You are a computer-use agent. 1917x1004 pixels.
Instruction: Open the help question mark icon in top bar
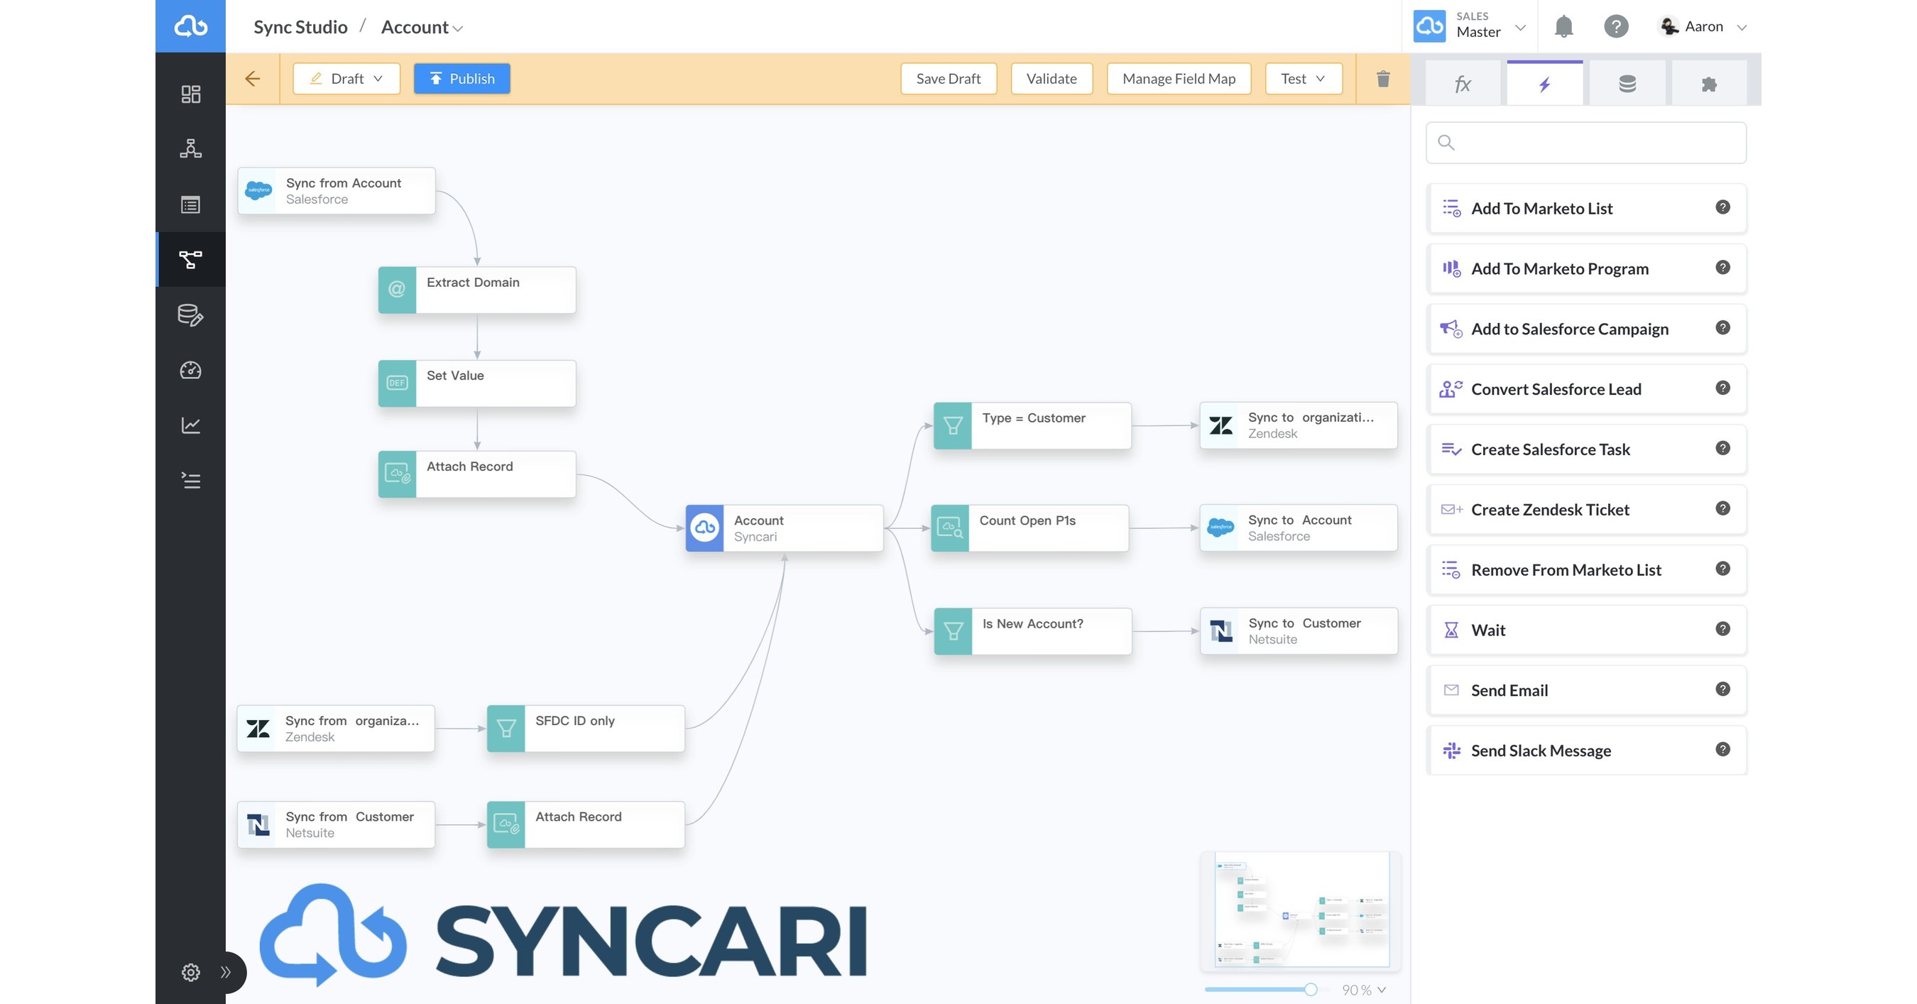click(x=1616, y=26)
